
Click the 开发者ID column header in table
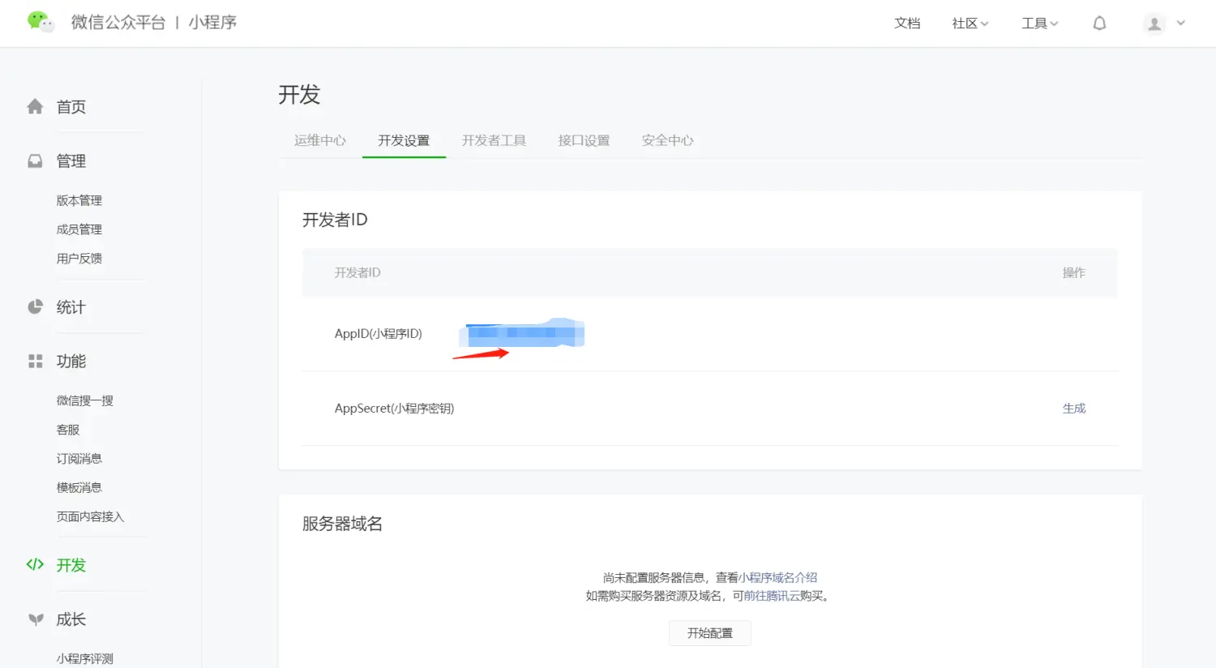coord(358,272)
